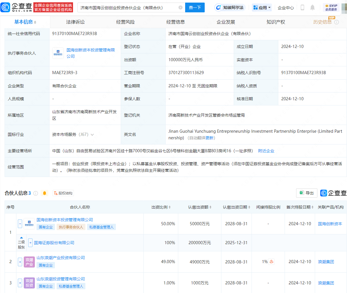Click the search field clear (X) icon

181,8
